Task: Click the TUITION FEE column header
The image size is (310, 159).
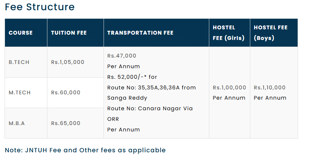Action: pos(69,33)
